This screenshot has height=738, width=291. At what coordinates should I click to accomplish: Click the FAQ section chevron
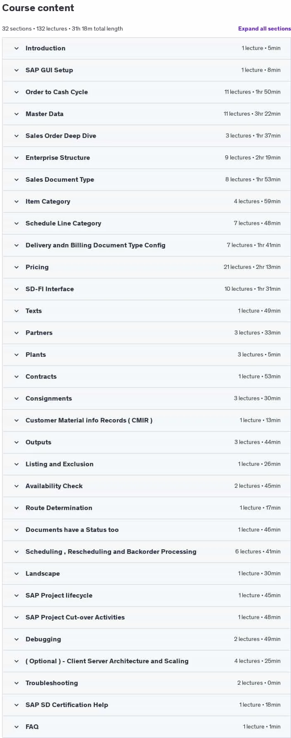click(17, 727)
